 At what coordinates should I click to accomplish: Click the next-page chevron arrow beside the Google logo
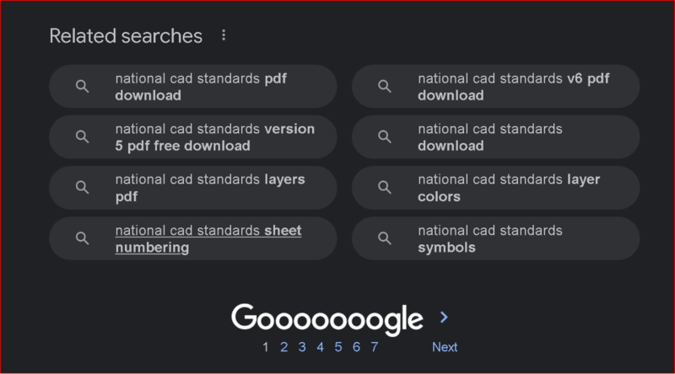pos(445,318)
